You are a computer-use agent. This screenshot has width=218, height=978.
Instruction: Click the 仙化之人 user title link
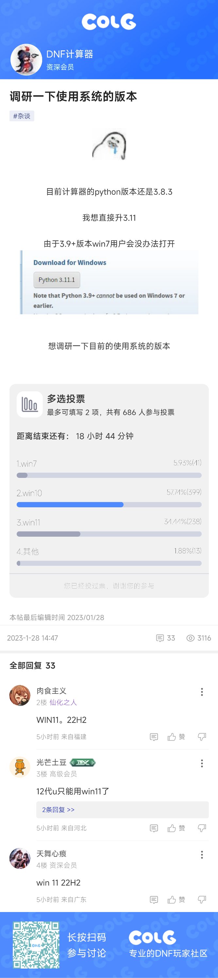[x=63, y=702]
